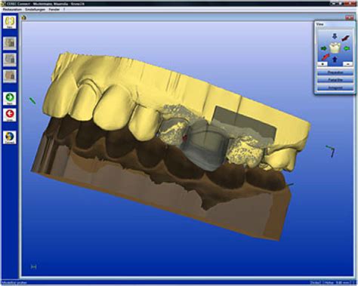Toggle the middle view button

tap(335, 80)
